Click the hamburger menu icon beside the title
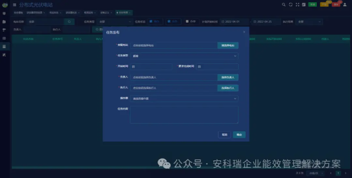The width and height of the screenshot is (352, 178). [x=15, y=5]
